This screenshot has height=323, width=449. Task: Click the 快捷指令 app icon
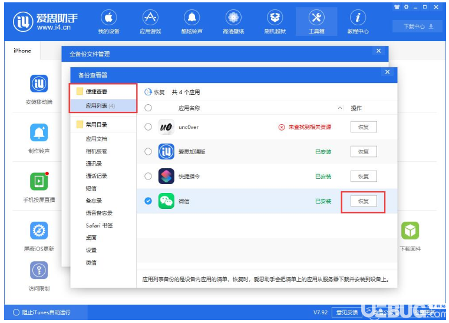[166, 176]
